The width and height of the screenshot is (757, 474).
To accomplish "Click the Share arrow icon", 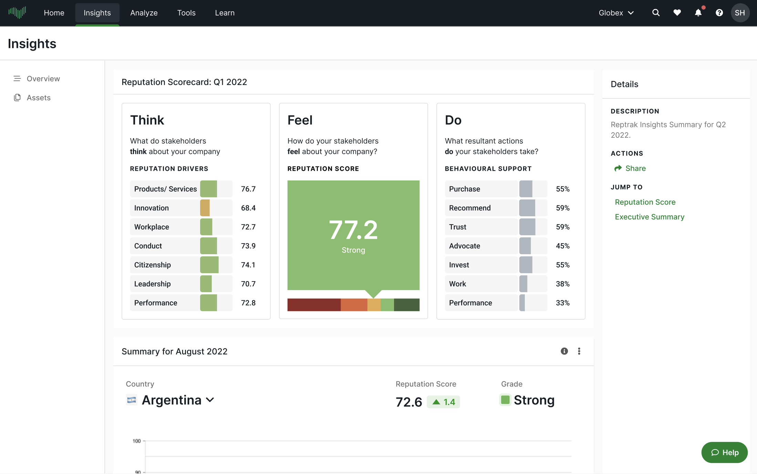I will pos(618,168).
